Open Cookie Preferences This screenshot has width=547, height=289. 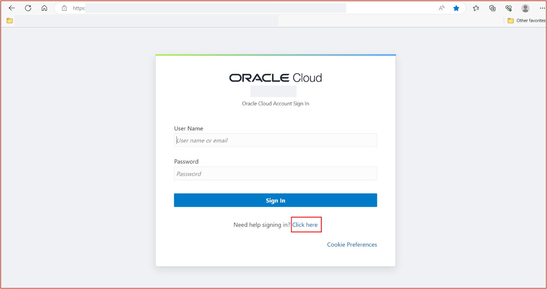(x=352, y=244)
